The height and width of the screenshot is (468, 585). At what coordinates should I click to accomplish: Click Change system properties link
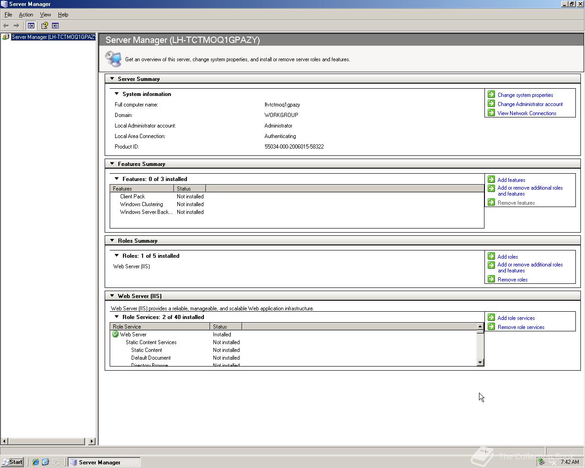click(x=525, y=95)
